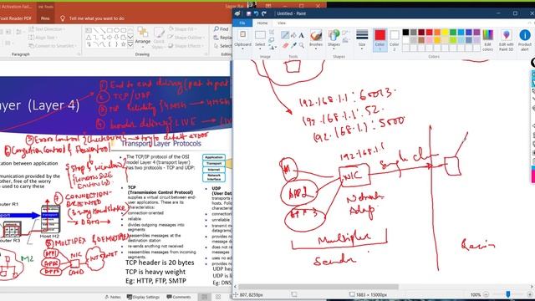535x301 pixels.
Task: Select the Magnifier tool in Paint
Action: 302,45
